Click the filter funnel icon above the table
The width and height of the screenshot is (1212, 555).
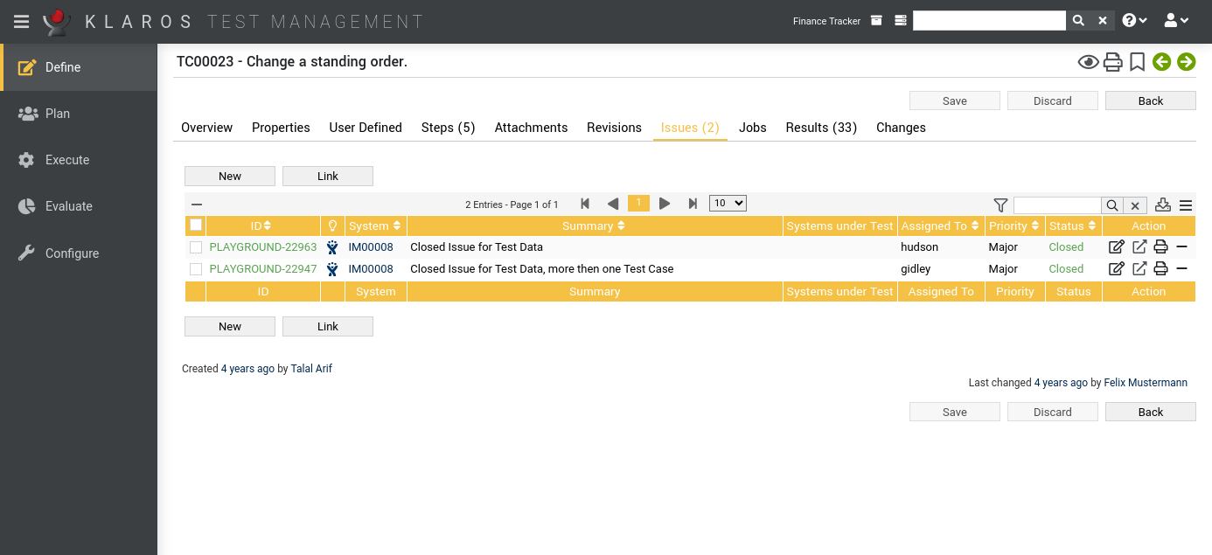click(x=1000, y=205)
